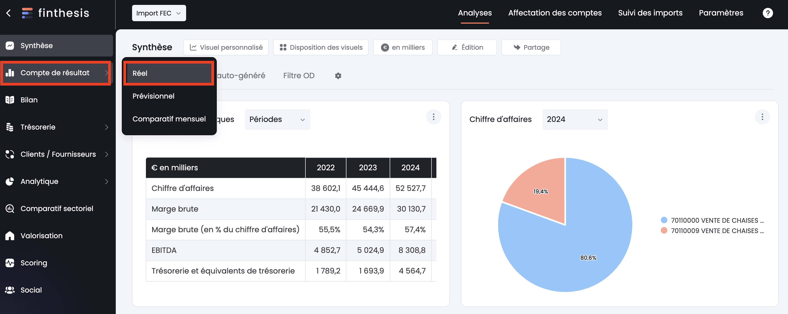Image resolution: width=788 pixels, height=314 pixels.
Task: Click the Trésorerie et équivalents de trésorerie row
Action: pos(291,271)
